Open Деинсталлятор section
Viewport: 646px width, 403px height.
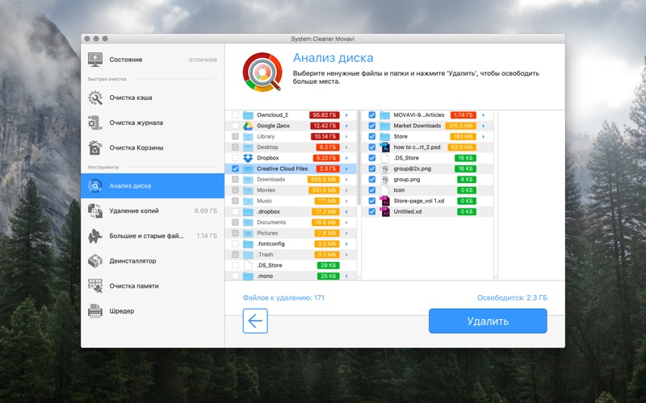point(153,261)
